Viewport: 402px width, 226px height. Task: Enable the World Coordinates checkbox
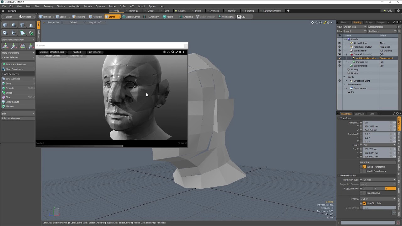(x=364, y=171)
